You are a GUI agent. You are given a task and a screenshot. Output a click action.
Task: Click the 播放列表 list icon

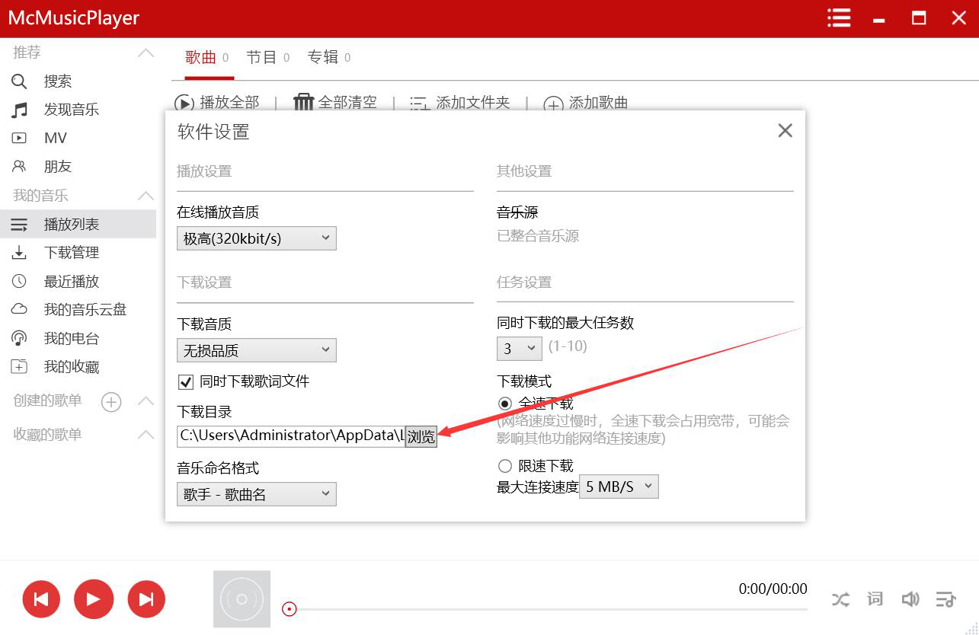(19, 225)
